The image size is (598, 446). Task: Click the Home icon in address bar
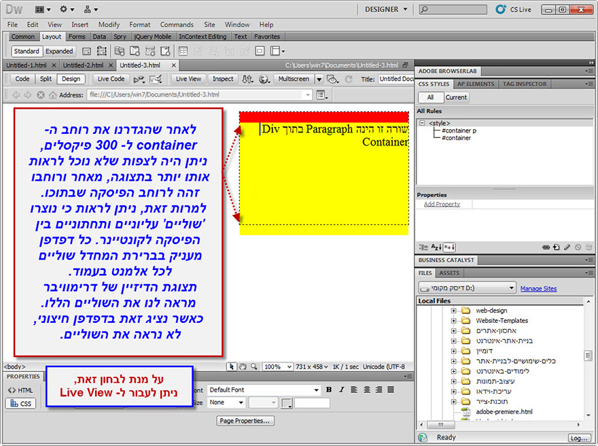[52, 95]
